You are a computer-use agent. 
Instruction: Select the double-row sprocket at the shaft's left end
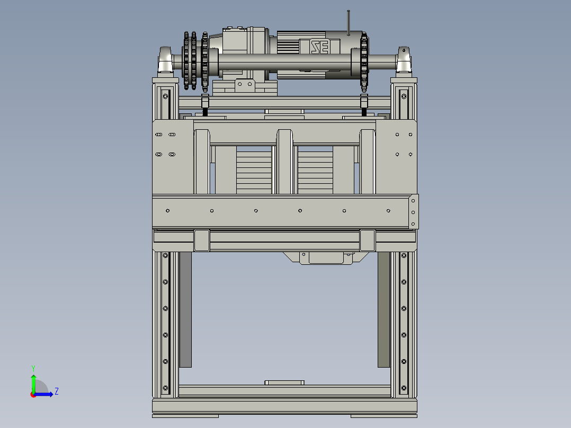(x=190, y=60)
